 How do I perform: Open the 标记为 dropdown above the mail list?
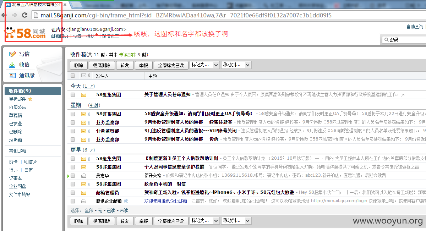(x=205, y=65)
